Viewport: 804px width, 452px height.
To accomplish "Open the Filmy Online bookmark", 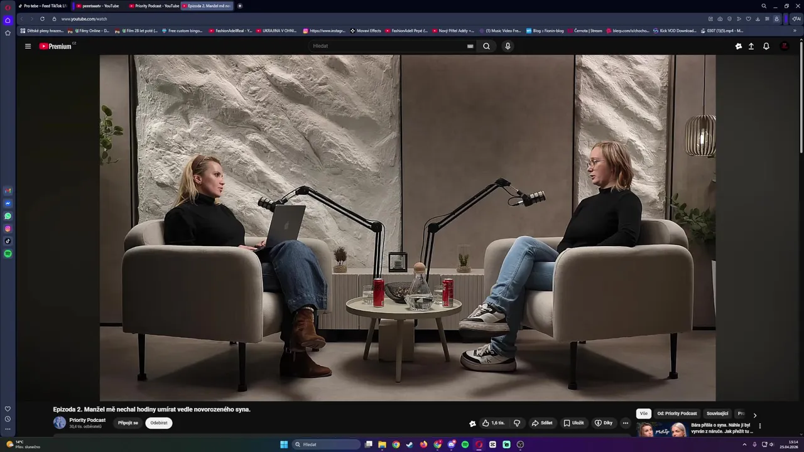I will point(89,30).
